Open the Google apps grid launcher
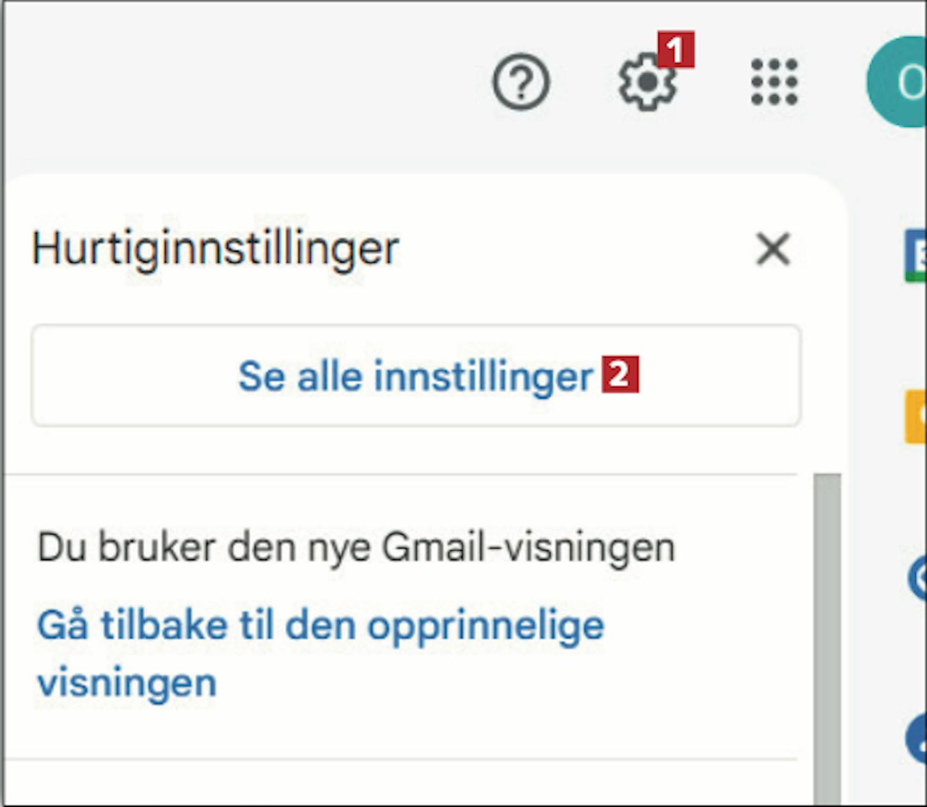Viewport: 927px width, 807px height. pyautogui.click(x=774, y=82)
